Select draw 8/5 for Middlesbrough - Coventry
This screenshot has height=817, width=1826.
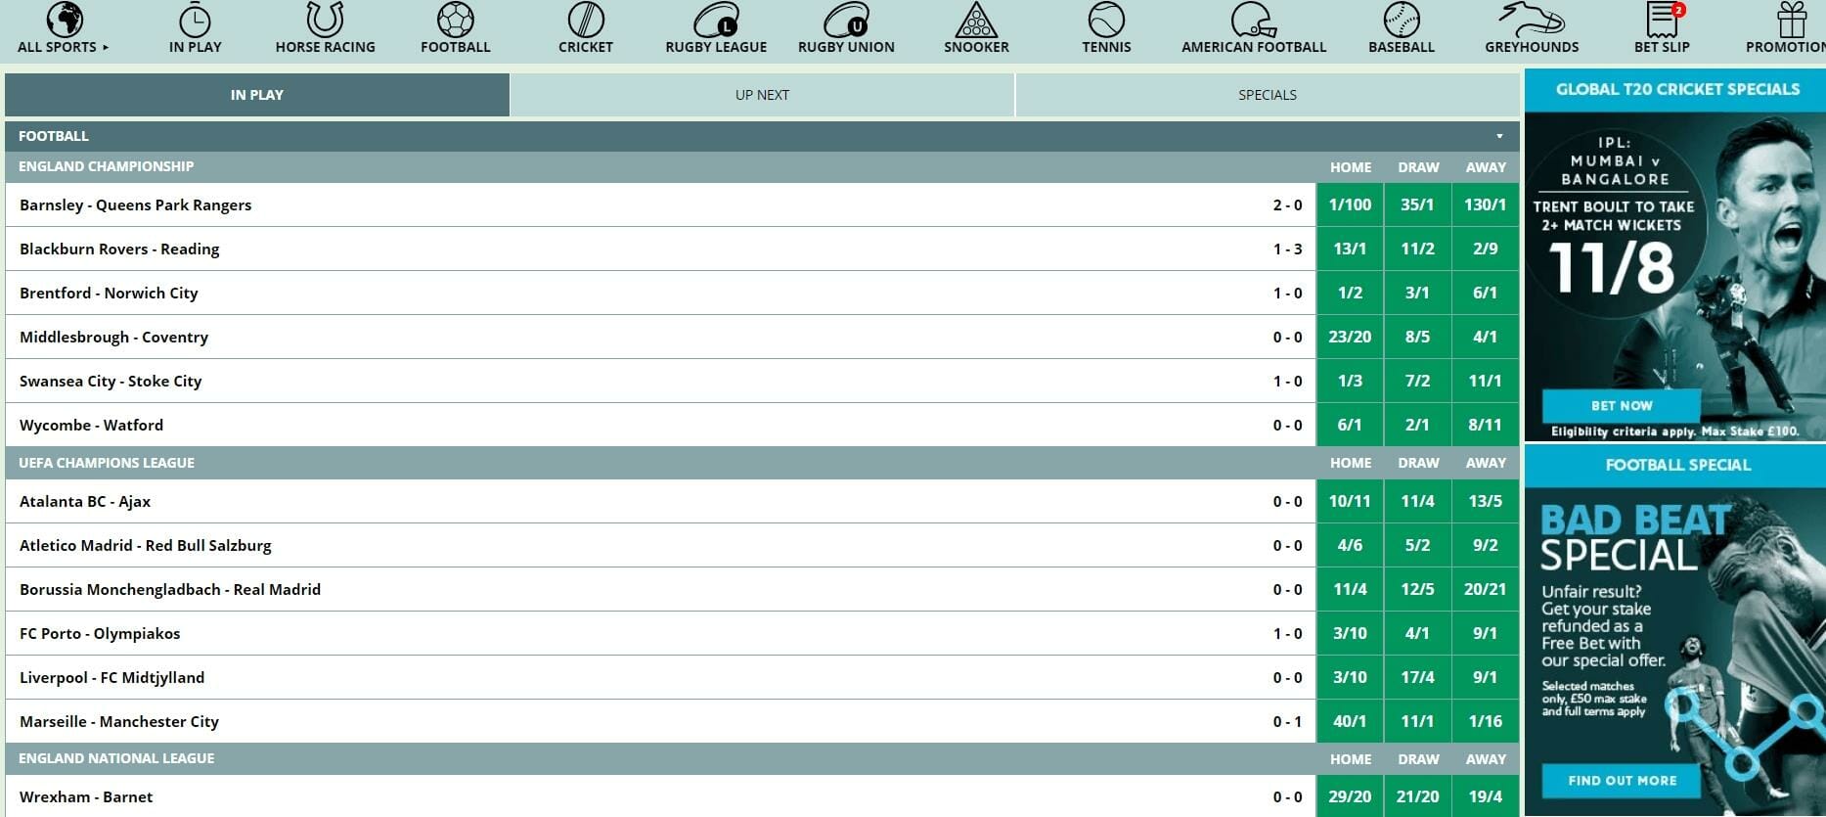click(x=1417, y=337)
